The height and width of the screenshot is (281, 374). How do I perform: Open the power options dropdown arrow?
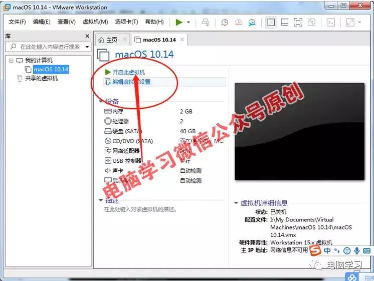pyautogui.click(x=189, y=23)
